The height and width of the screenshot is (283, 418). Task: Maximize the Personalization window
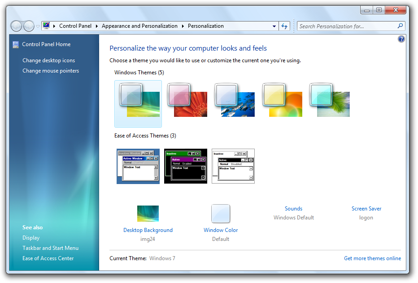[x=379, y=10]
